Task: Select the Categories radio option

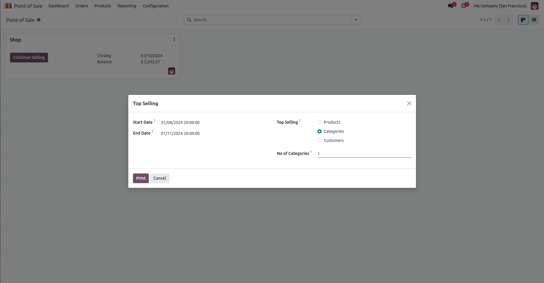Action: (320, 131)
